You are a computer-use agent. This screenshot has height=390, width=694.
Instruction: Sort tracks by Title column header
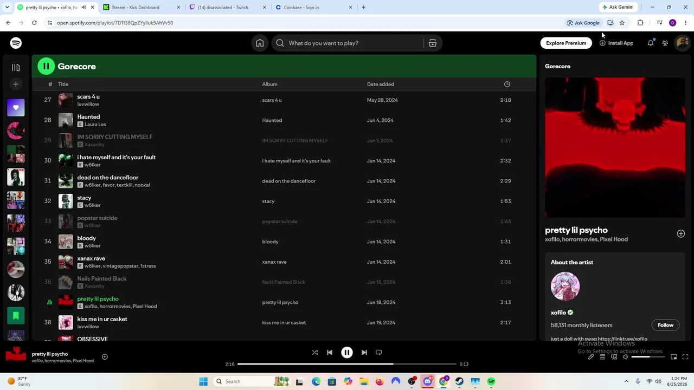[x=63, y=84]
